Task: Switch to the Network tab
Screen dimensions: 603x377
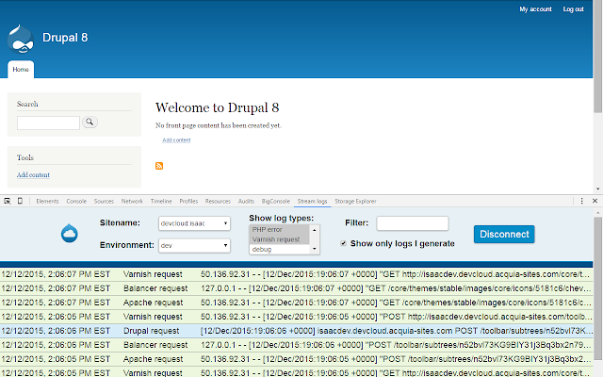Action: click(132, 201)
